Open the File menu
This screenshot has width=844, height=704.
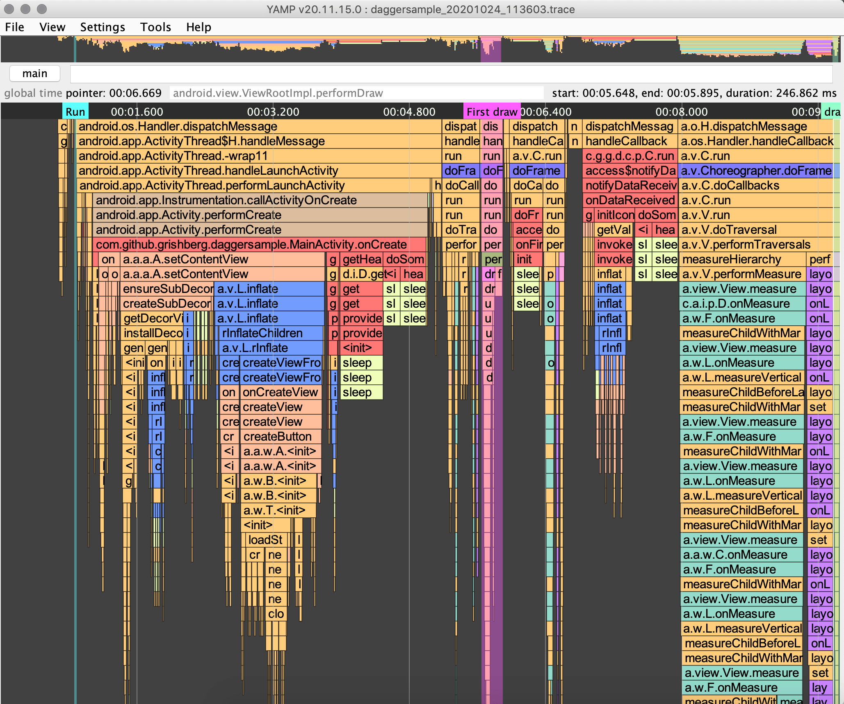tap(14, 27)
